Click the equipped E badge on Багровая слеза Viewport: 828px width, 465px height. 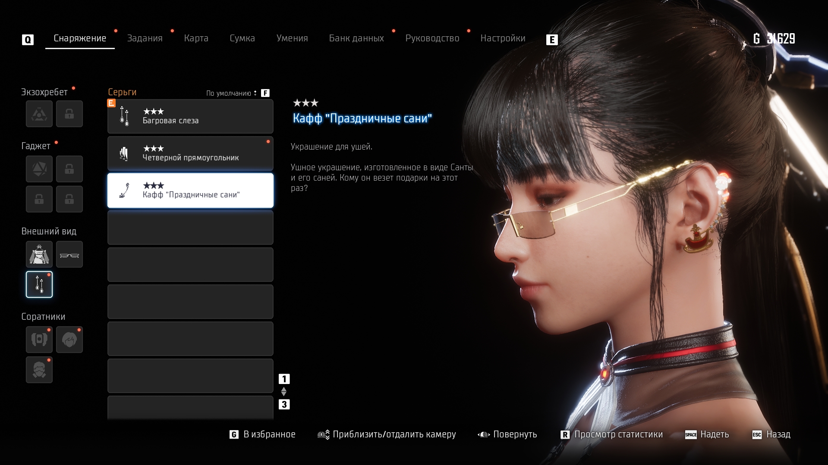tap(111, 103)
